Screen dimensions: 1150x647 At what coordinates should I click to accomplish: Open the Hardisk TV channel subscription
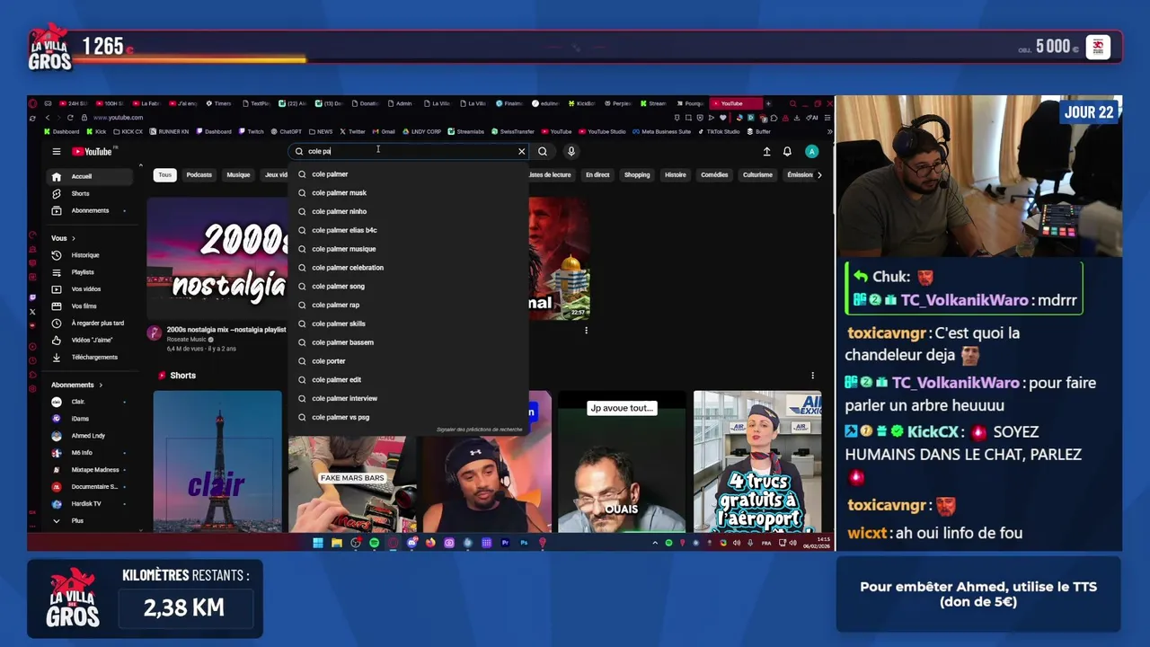click(90, 503)
